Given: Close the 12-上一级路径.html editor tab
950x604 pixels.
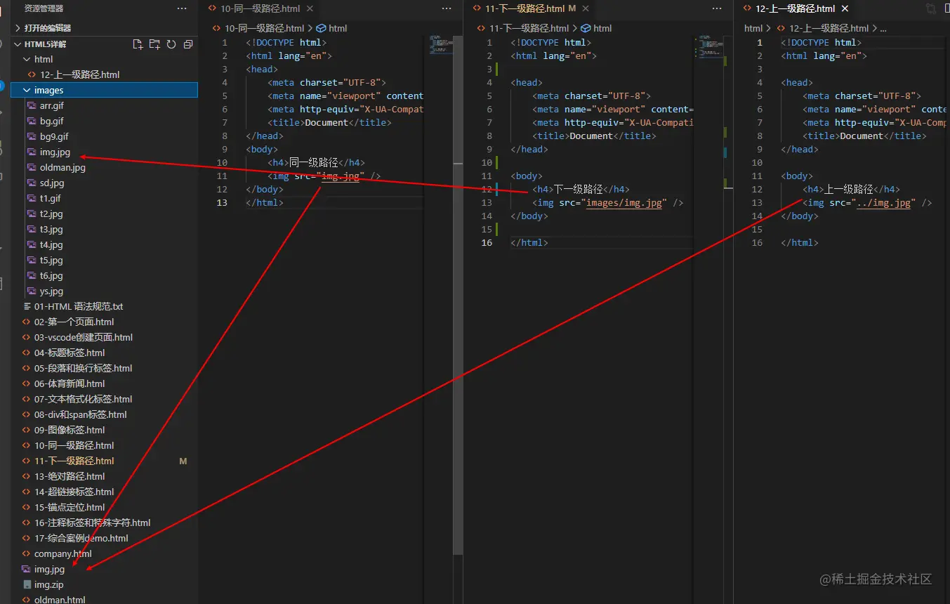Looking at the screenshot, I should coord(845,9).
